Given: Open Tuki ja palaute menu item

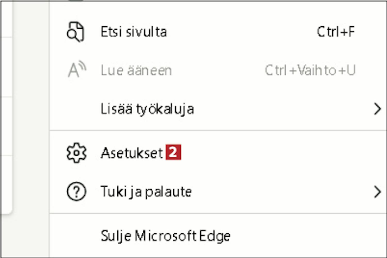Looking at the screenshot, I should tap(218, 192).
